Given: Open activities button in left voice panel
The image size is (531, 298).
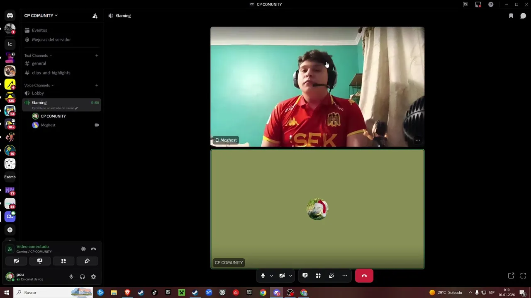Looking at the screenshot, I should point(63,261).
